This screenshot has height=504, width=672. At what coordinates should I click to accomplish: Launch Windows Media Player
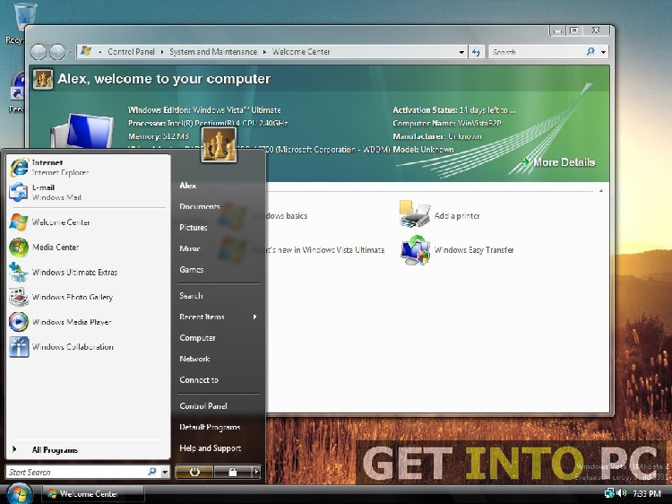(x=88, y=322)
